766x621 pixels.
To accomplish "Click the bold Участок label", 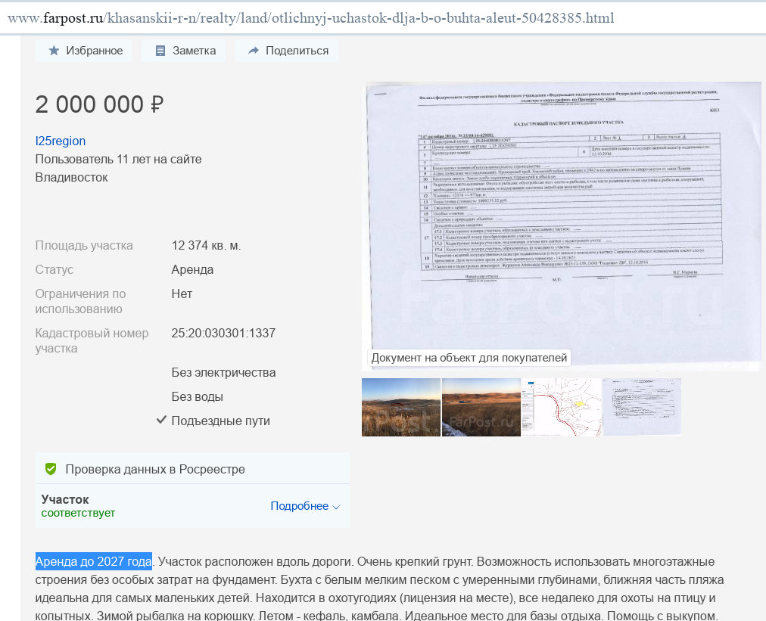I will click(65, 499).
